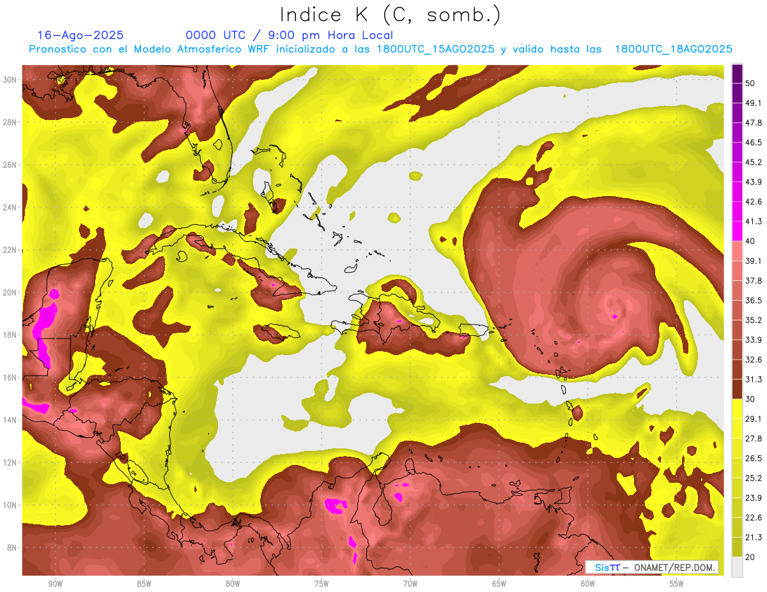Click the 10N latitude label
Image resolution: width=767 pixels, height=592 pixels.
(10, 505)
